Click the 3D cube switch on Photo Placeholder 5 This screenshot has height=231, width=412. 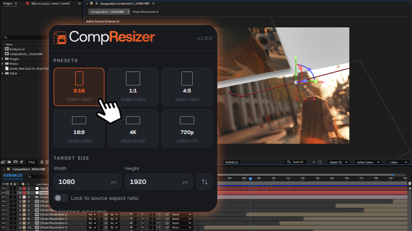pos(158,219)
